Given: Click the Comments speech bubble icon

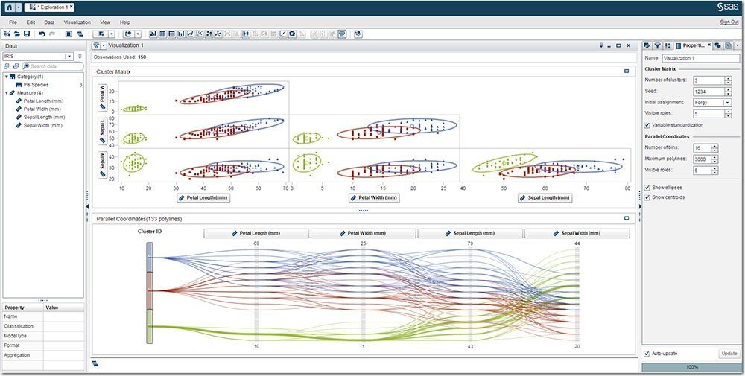Looking at the screenshot, I should (x=717, y=46).
